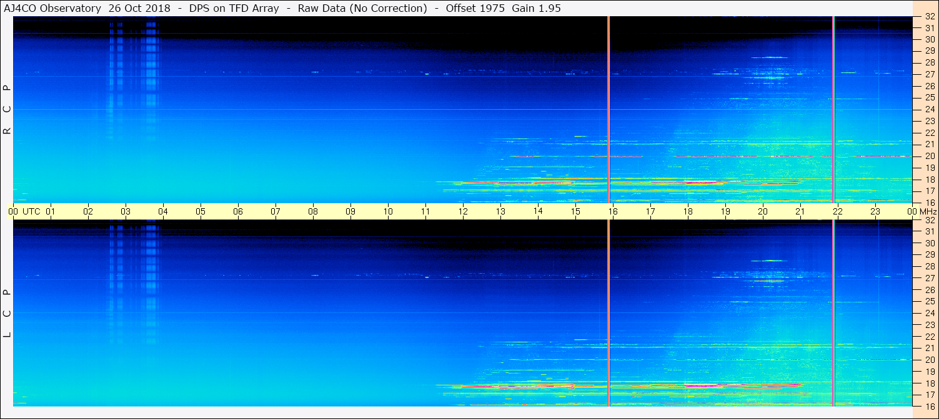Click the vertical "L C P" panel label

(x=7, y=314)
